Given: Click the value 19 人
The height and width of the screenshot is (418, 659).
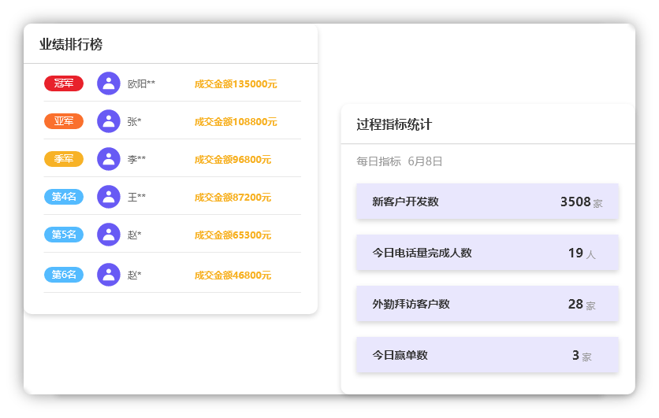Looking at the screenshot, I should pos(582,253).
